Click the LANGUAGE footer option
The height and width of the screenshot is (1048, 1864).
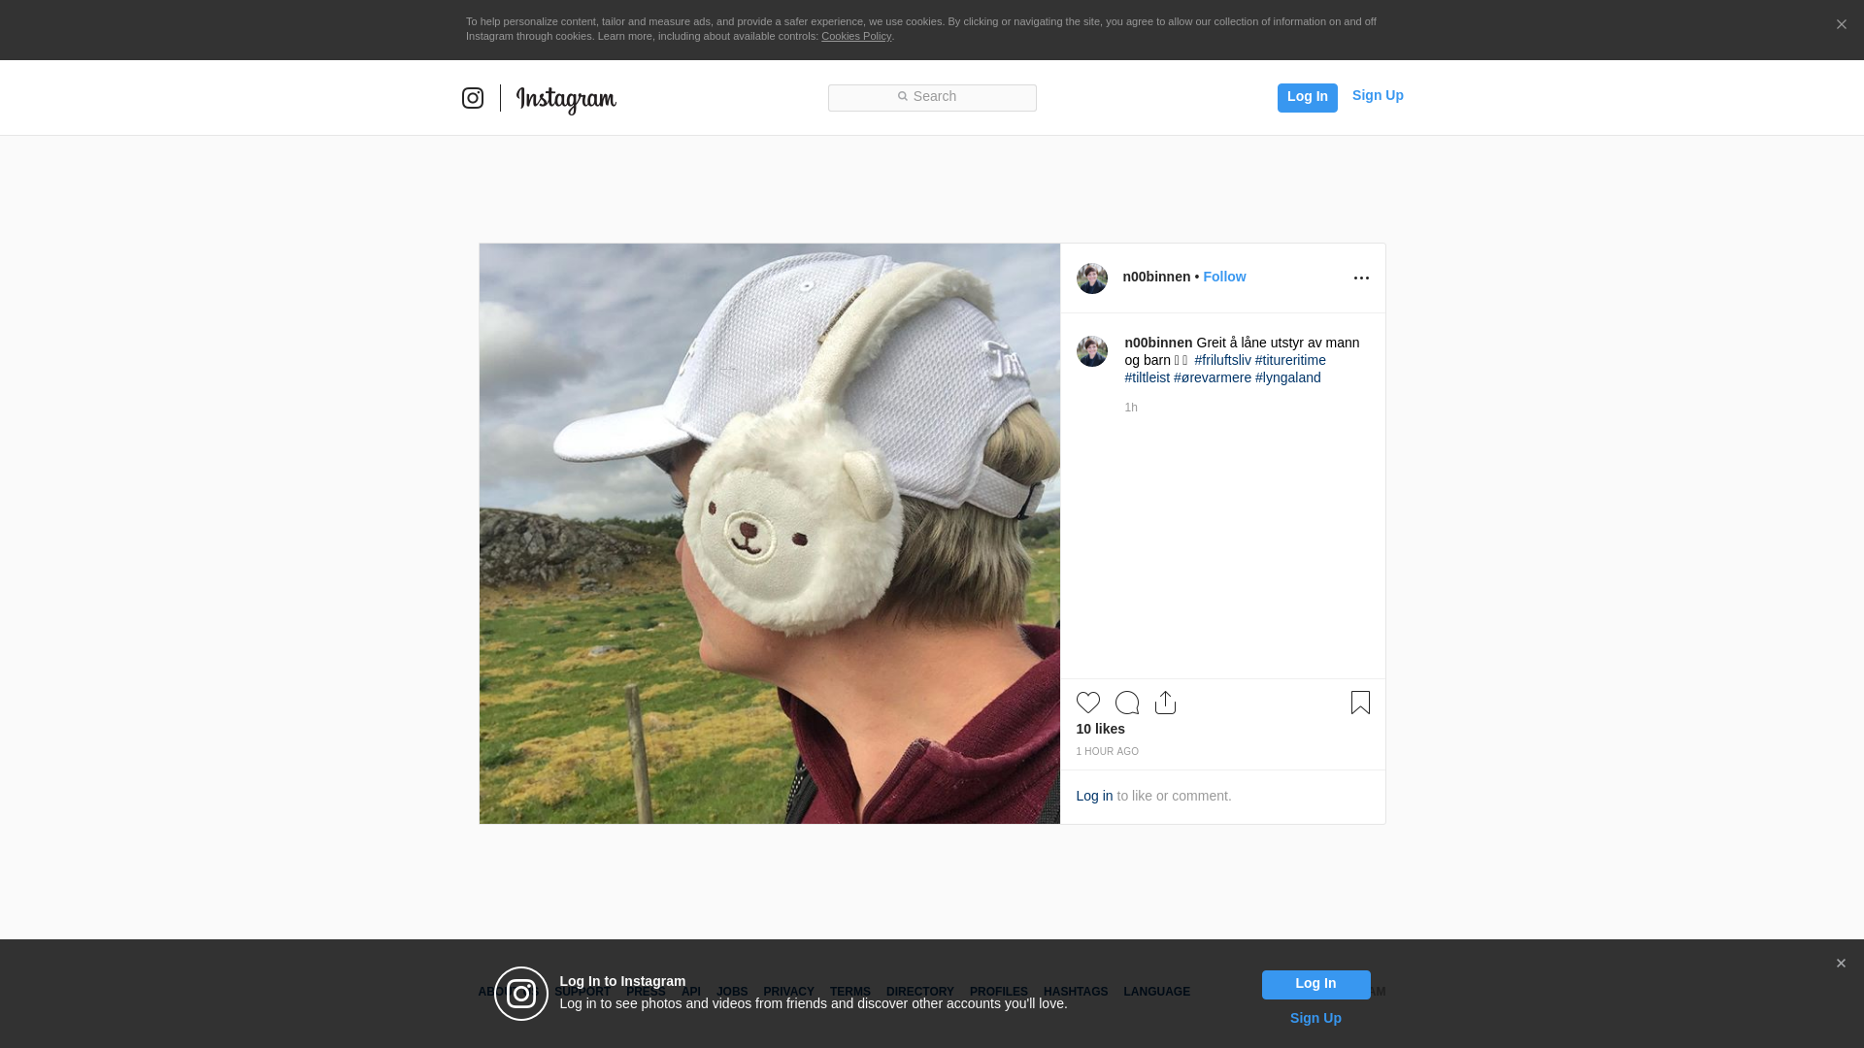[x=1156, y=992]
